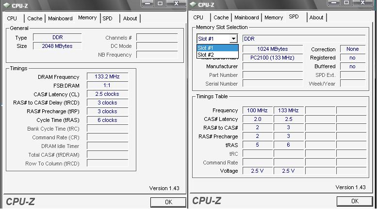
Task: Click 2.5 V voltage under 100 MHz column
Action: click(258, 171)
